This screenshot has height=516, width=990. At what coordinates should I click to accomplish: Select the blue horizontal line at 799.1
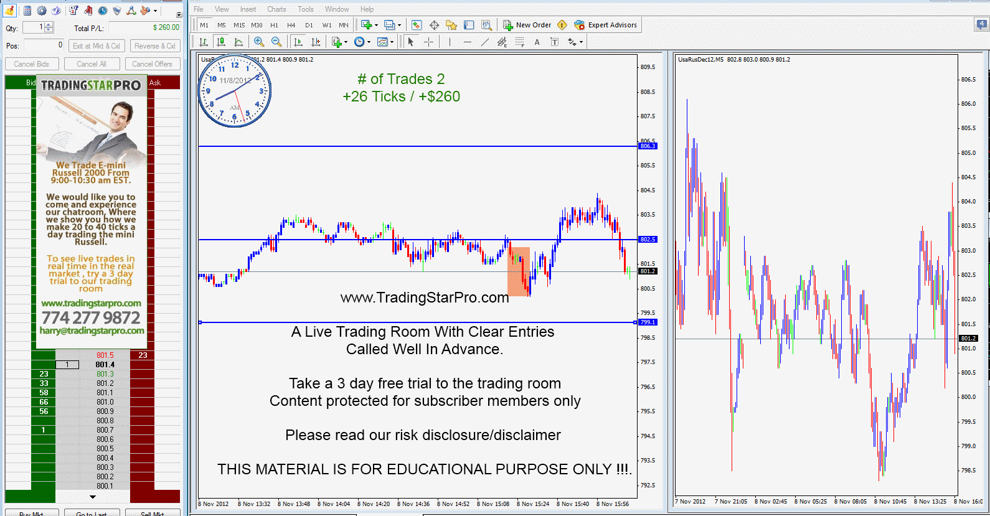pyautogui.click(x=417, y=322)
